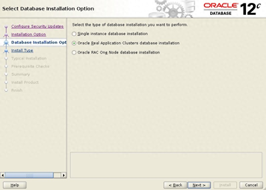Screen dimensions: 266x190
Task: Click the Installation Option step icon
Action: click(x=6, y=35)
